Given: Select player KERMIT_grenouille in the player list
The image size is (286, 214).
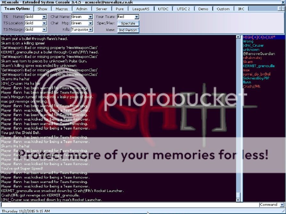Looking at the screenshot, I should [x=258, y=66].
